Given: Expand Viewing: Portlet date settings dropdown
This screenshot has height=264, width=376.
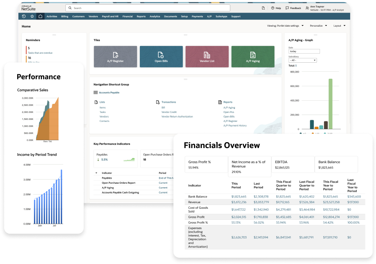Looking at the screenshot, I should [x=285, y=26].
